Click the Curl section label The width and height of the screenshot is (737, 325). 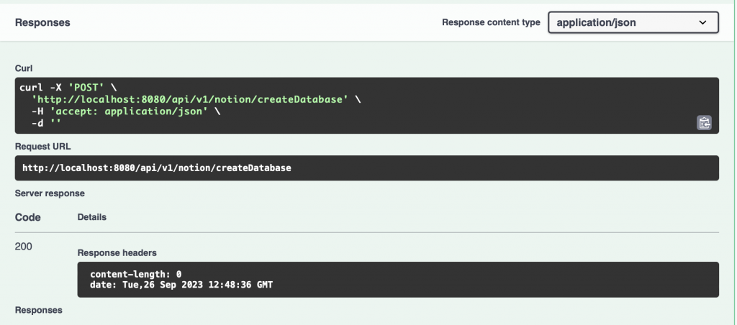point(24,68)
